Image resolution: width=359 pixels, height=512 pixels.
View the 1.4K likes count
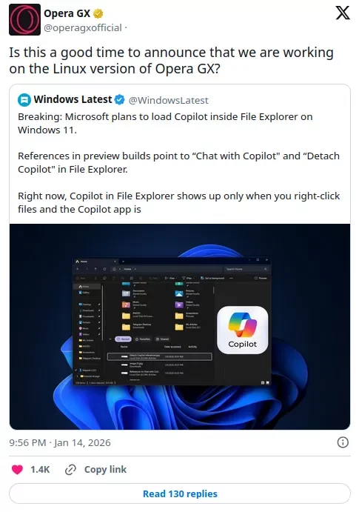tap(40, 470)
